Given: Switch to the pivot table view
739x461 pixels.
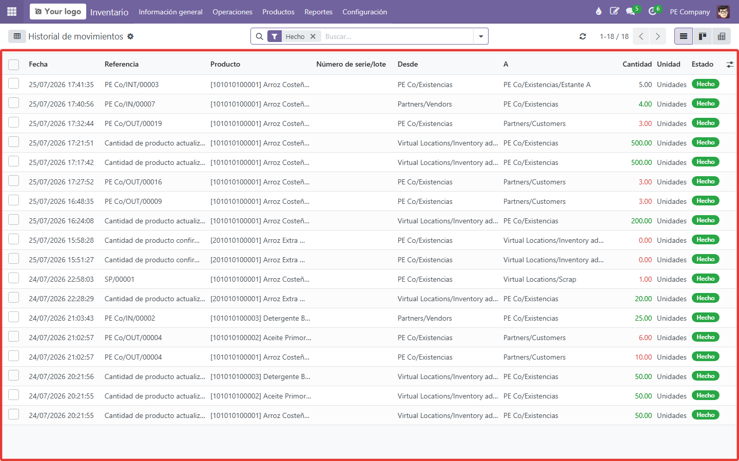Looking at the screenshot, I should pyautogui.click(x=722, y=36).
